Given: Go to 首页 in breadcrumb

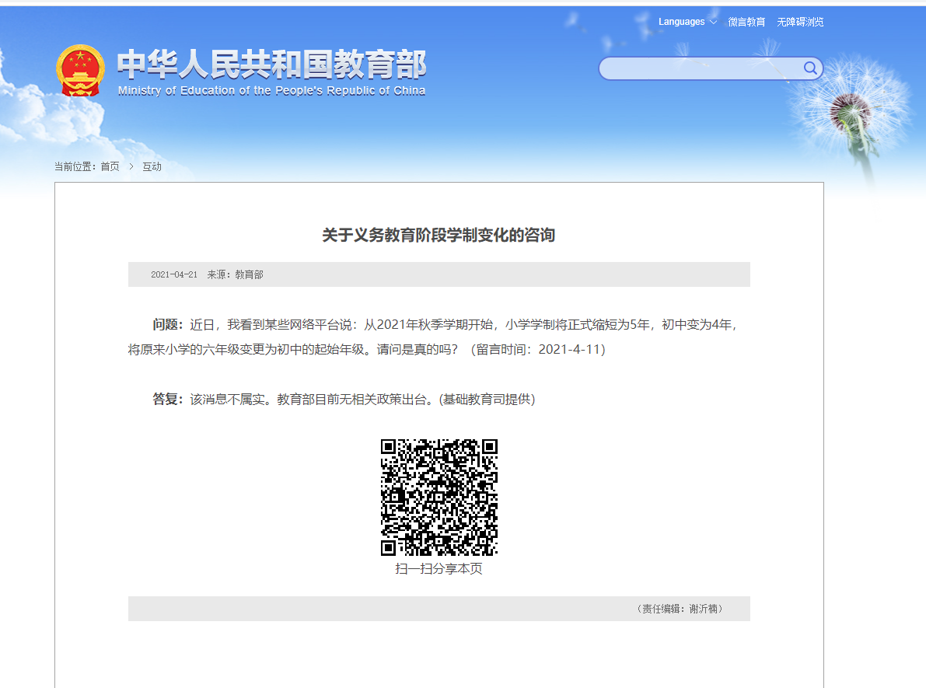Looking at the screenshot, I should click(110, 166).
